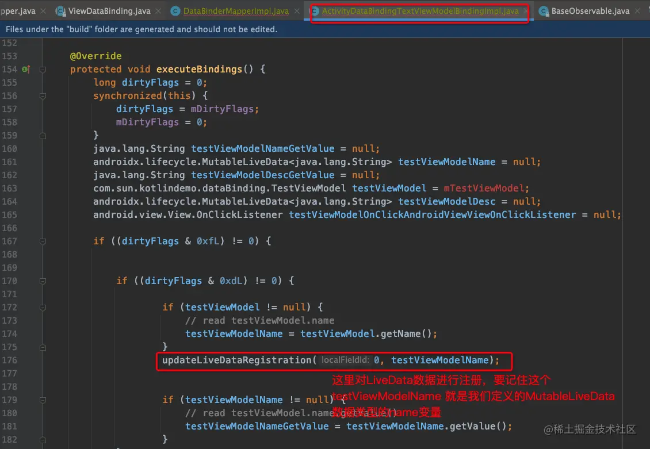Click the fold end marker at line 182
The height and width of the screenshot is (449, 650).
(x=43, y=439)
